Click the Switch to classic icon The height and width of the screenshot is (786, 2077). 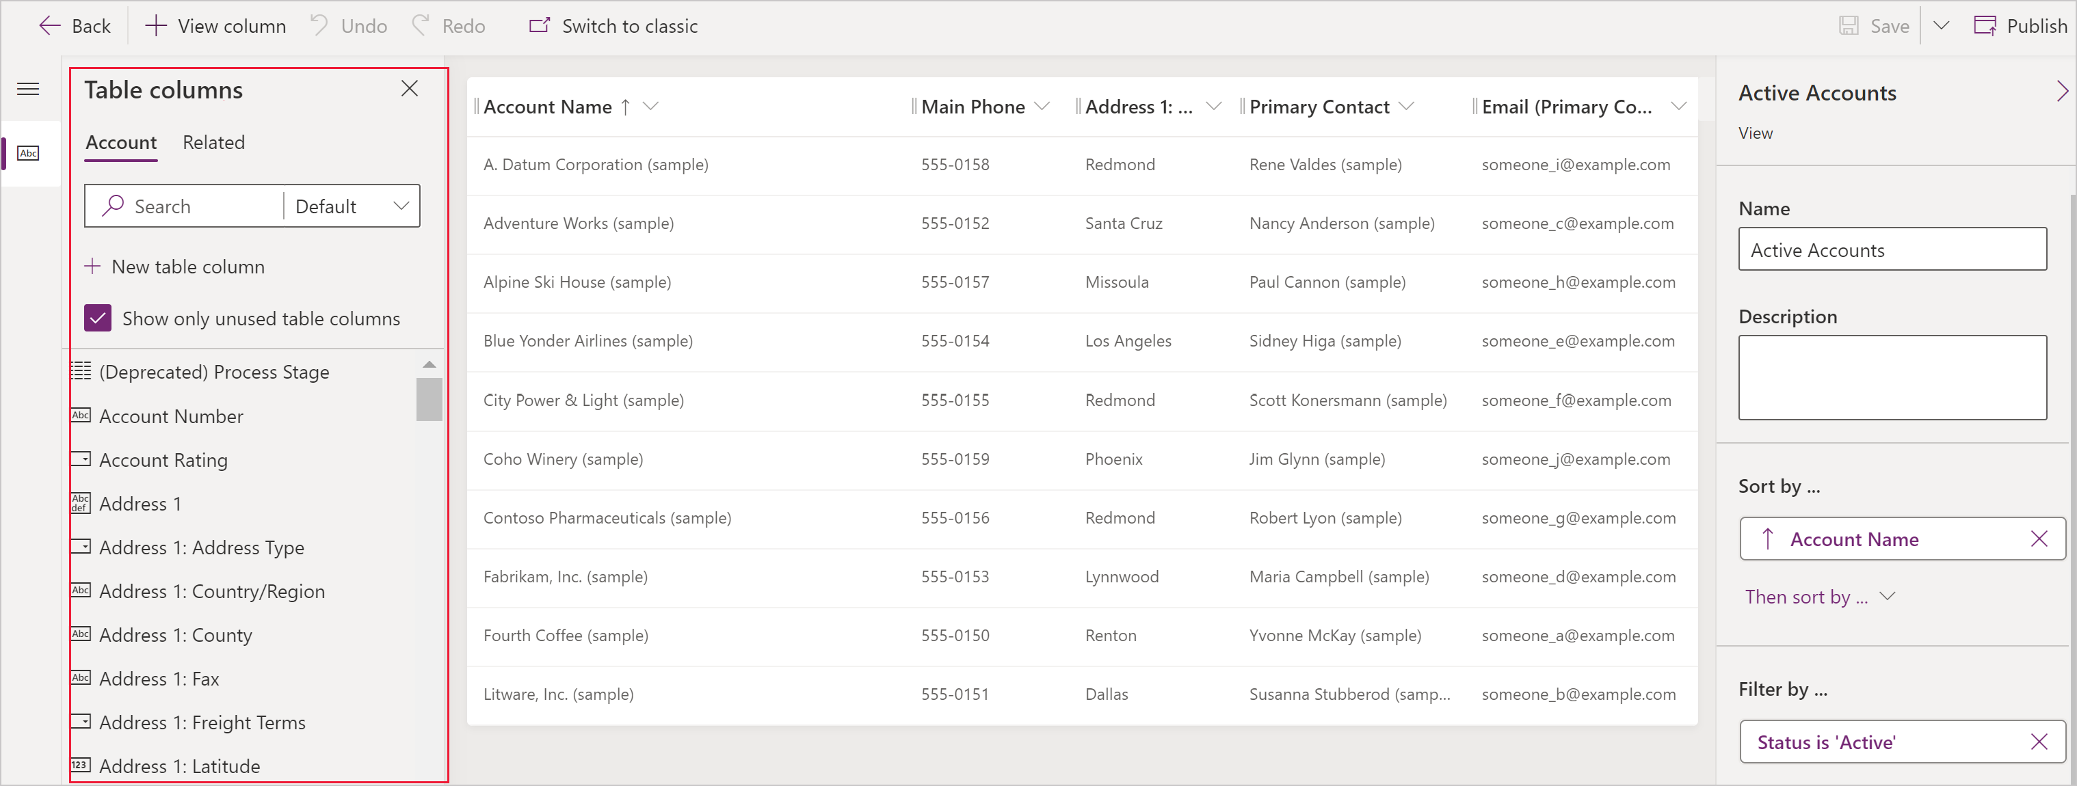click(536, 25)
